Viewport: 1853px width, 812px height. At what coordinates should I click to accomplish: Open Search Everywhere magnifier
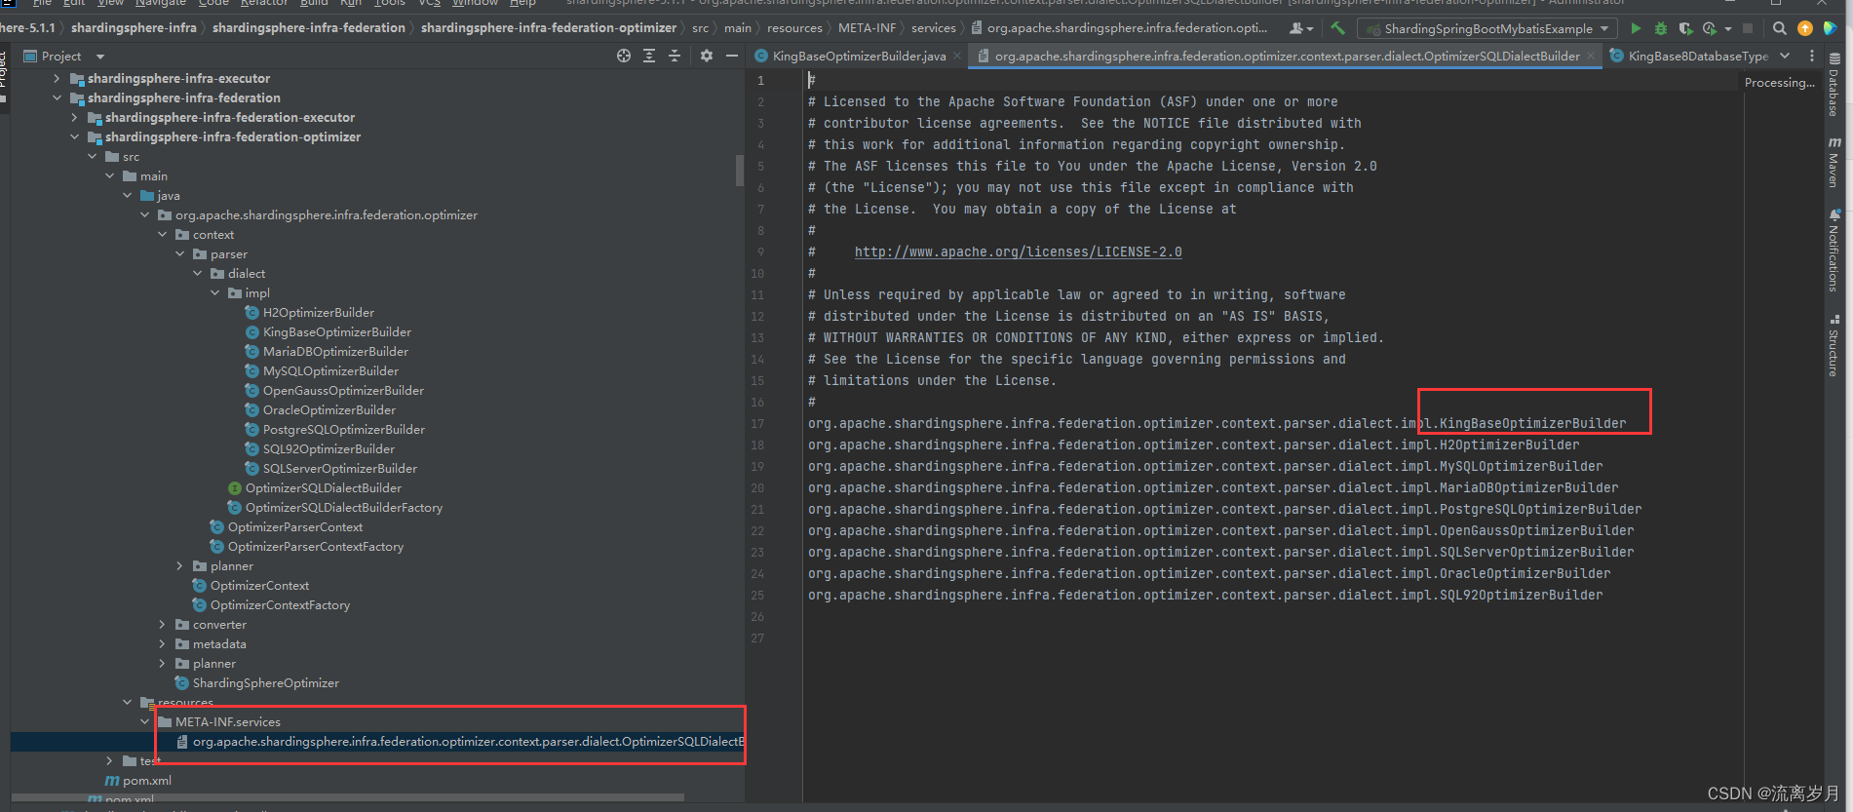coord(1780,28)
